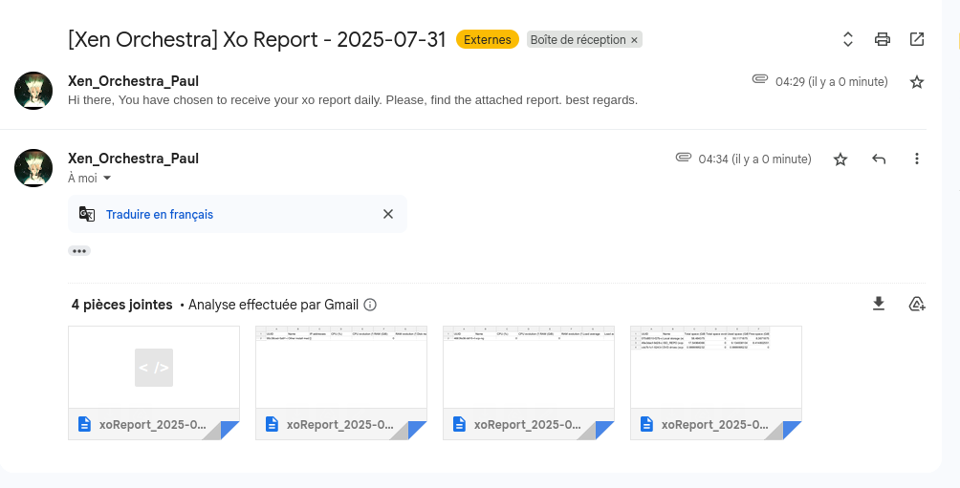Click sender avatar of the 04:34 message
Image resolution: width=960 pixels, height=488 pixels.
[33, 167]
